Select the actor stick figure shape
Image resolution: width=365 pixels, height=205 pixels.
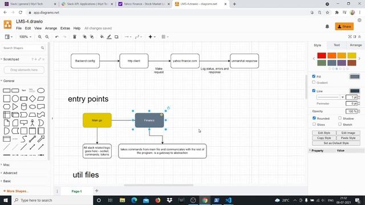click(33, 123)
